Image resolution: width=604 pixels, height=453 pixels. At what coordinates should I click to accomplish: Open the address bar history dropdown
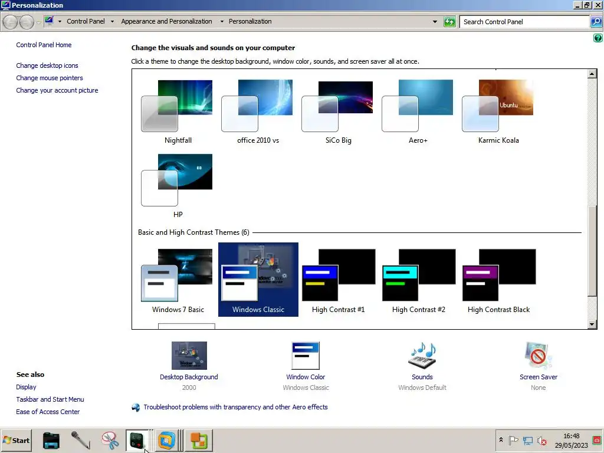click(435, 22)
